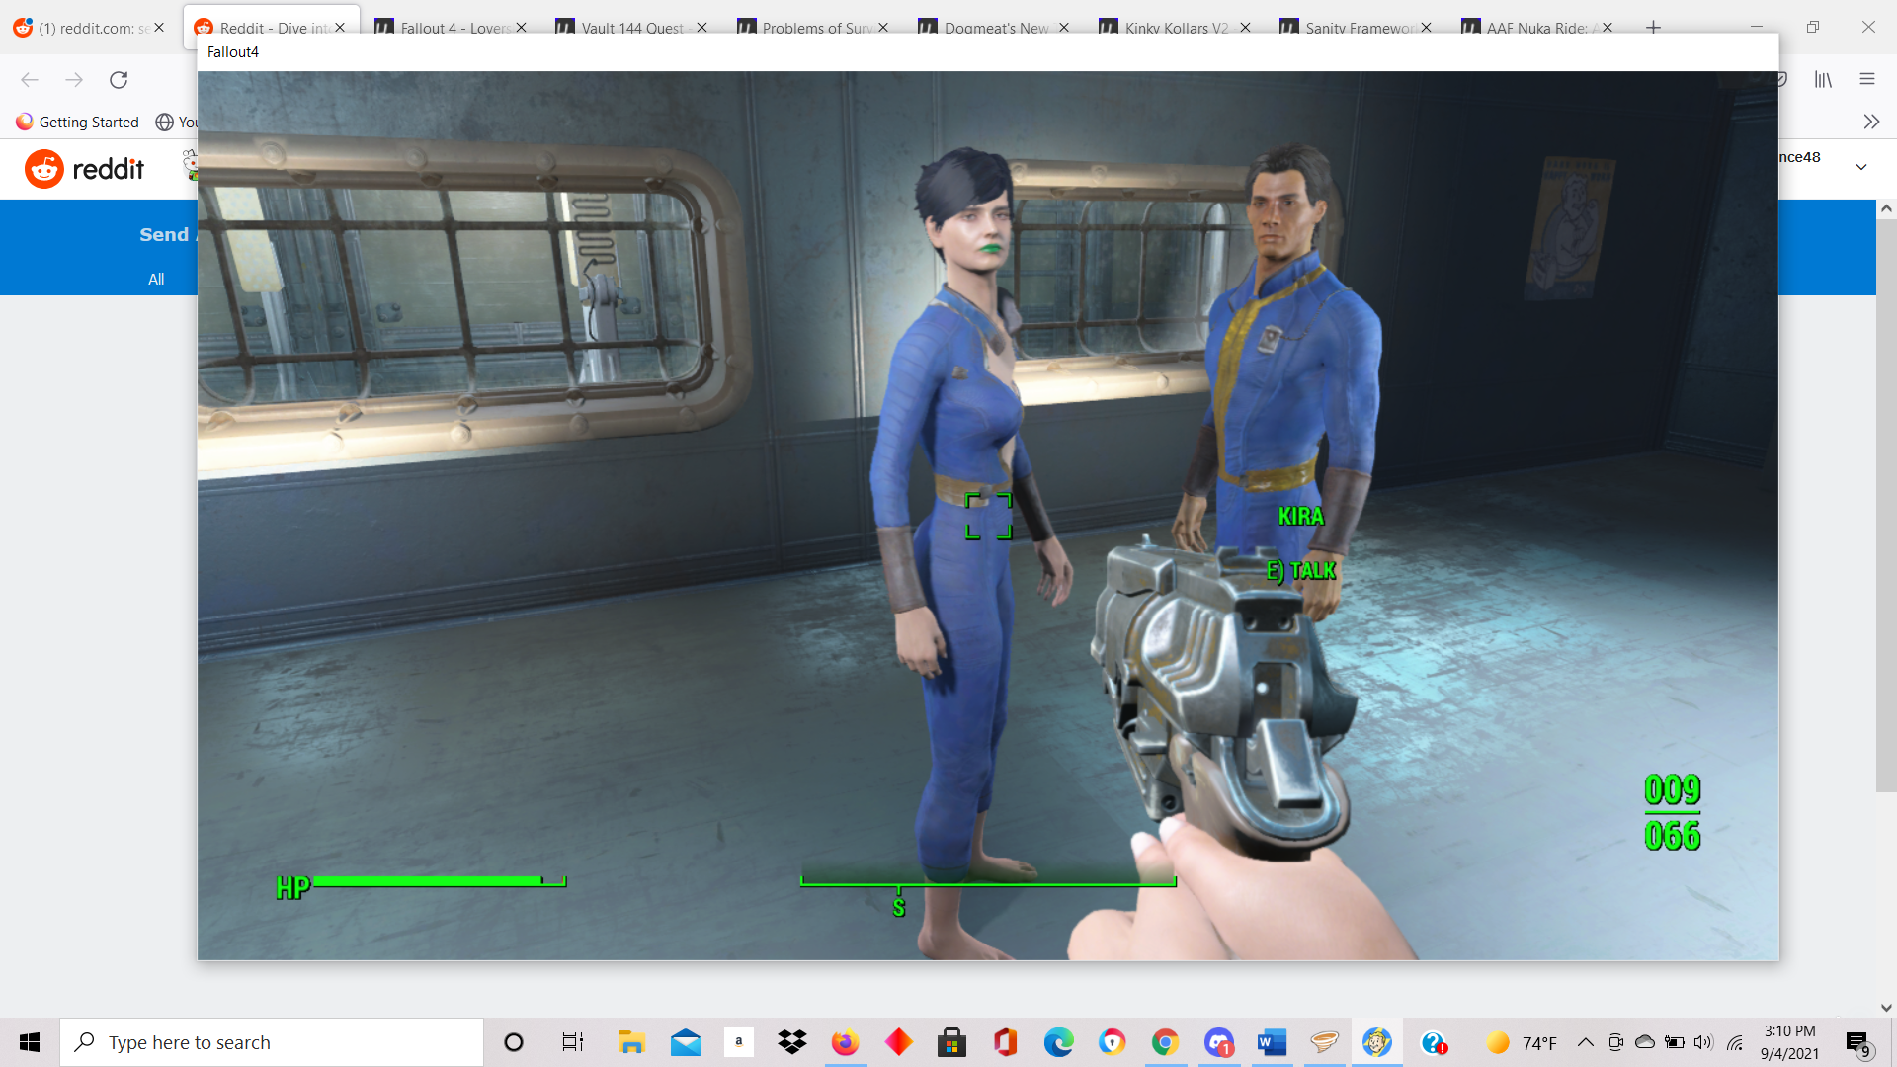Screen dimensions: 1897x1067
Task: Show hidden system tray icons
Action: (x=1585, y=1042)
